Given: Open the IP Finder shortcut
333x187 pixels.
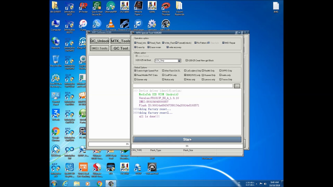Looking at the screenshot, I should 83,7.
